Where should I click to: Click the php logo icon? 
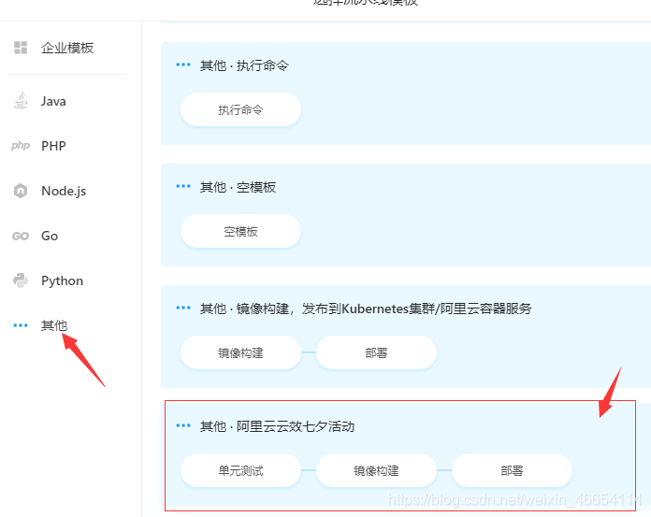coord(21,146)
